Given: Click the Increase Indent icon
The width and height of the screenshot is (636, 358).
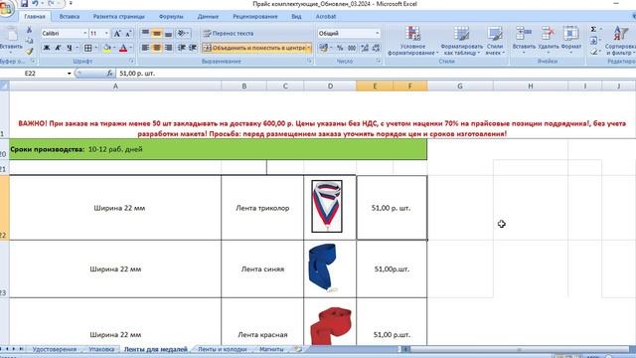Looking at the screenshot, I should tap(193, 48).
